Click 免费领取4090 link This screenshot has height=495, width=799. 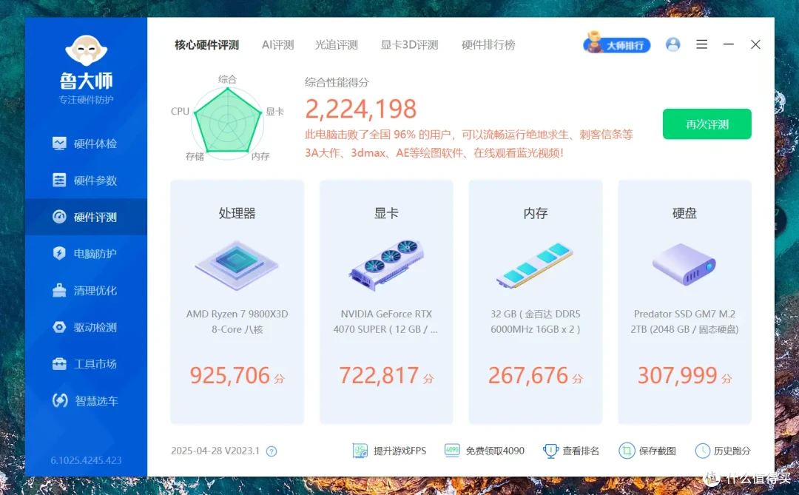point(484,451)
